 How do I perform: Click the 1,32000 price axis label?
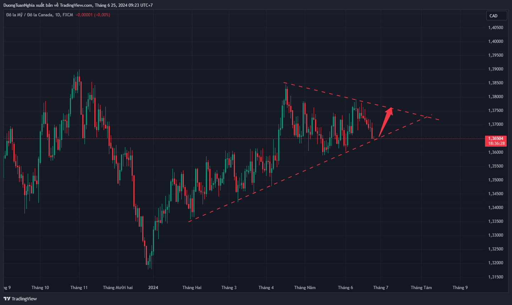496,263
